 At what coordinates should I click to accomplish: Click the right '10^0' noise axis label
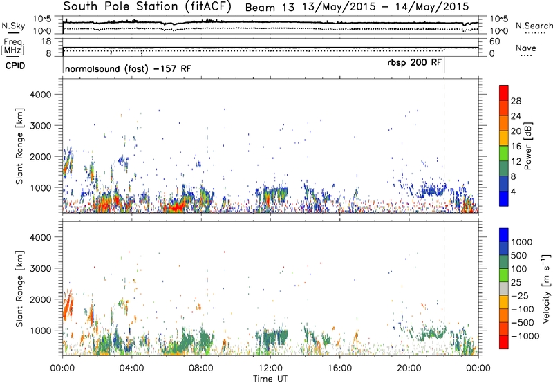point(499,31)
